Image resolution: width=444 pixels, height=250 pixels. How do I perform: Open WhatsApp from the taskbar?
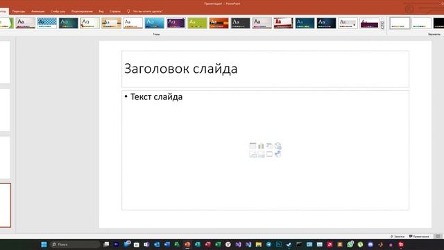(x=350, y=244)
